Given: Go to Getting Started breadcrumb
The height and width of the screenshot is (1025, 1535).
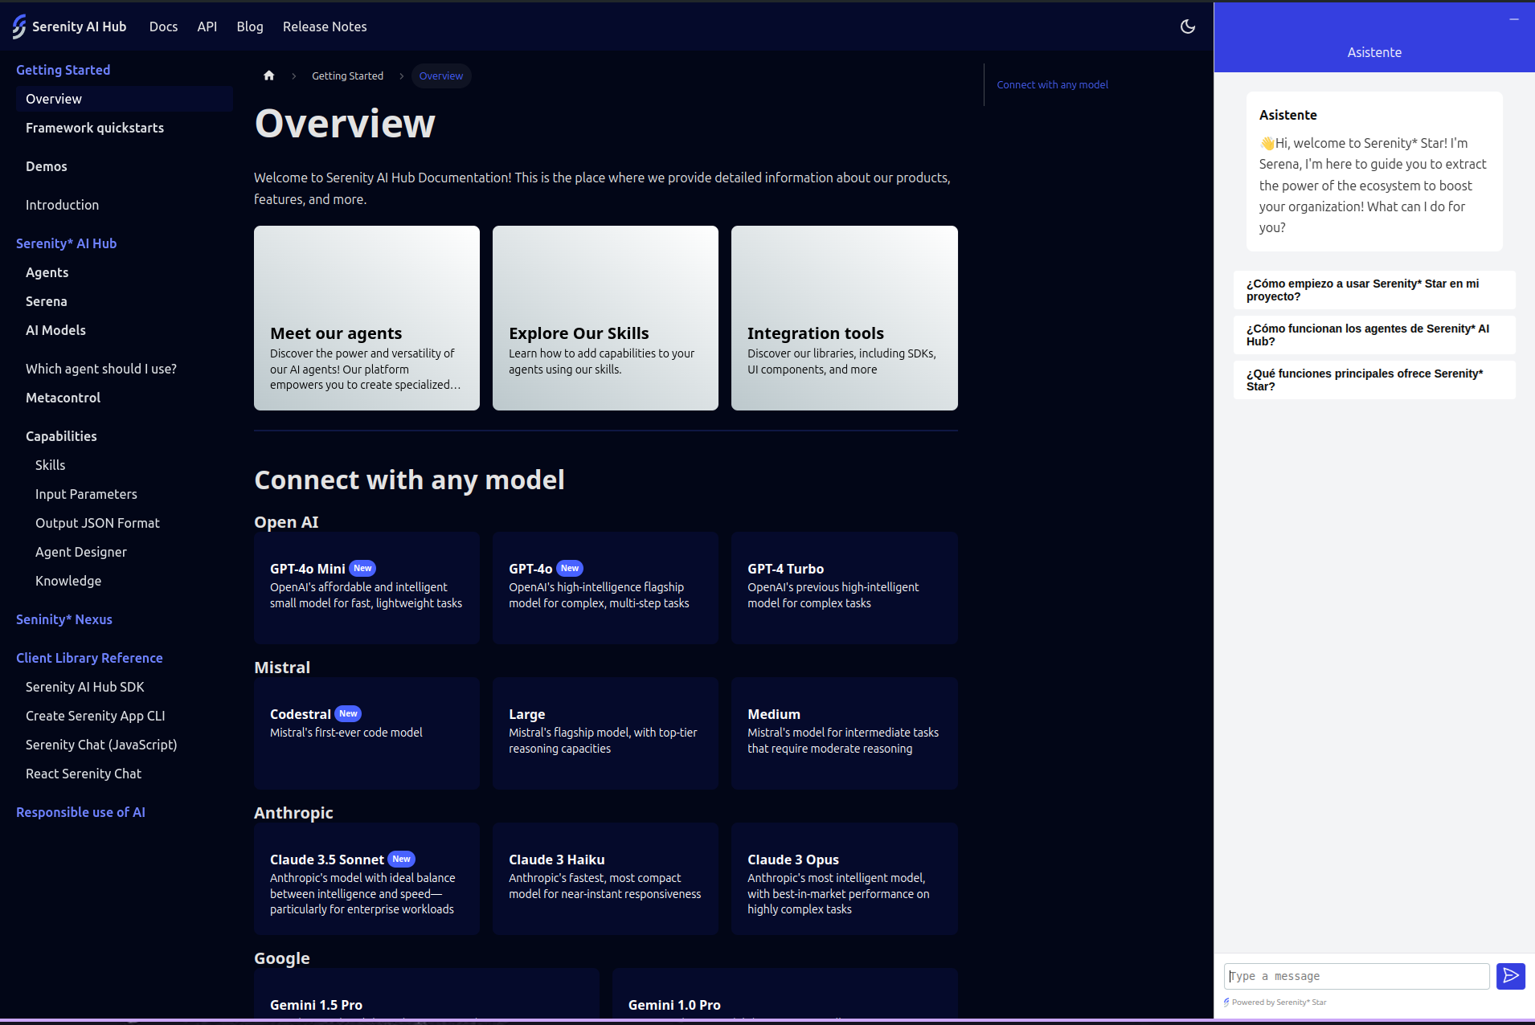Looking at the screenshot, I should coord(347,76).
